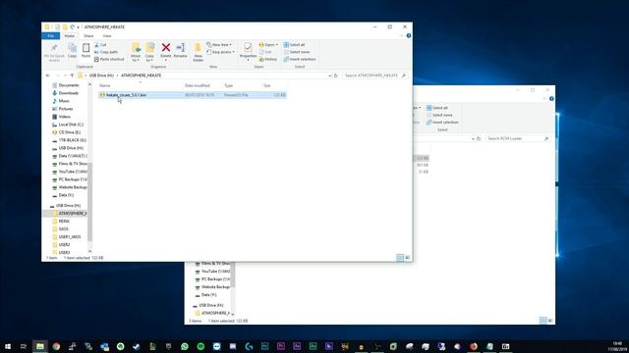Open the Easy access dropdown
Viewport: 629px width, 353px height.
click(x=220, y=52)
